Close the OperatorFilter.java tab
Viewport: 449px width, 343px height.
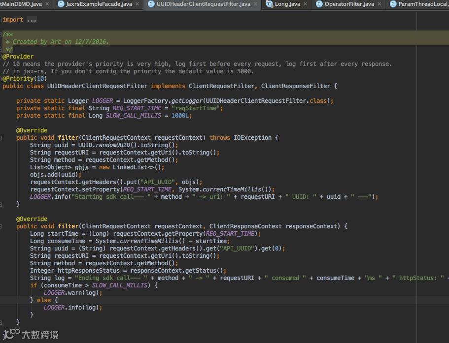(x=380, y=4)
